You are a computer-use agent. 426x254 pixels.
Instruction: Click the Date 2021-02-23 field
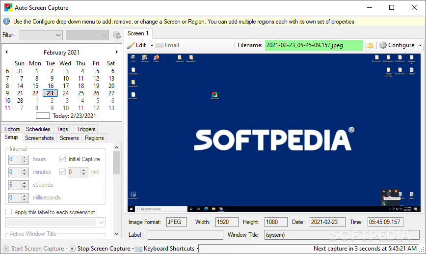click(327, 222)
